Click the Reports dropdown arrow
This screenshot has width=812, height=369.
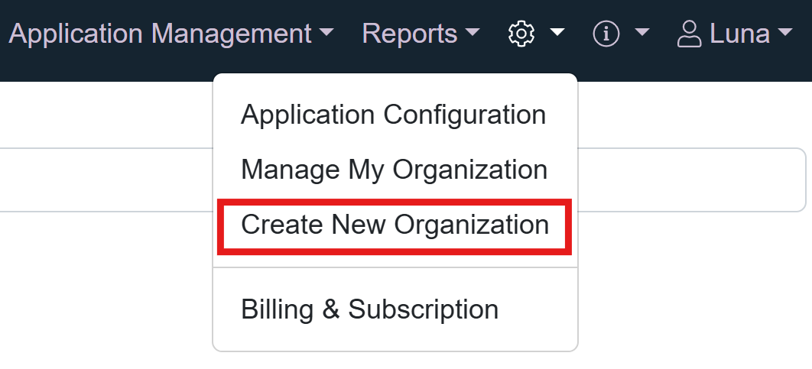tap(473, 34)
